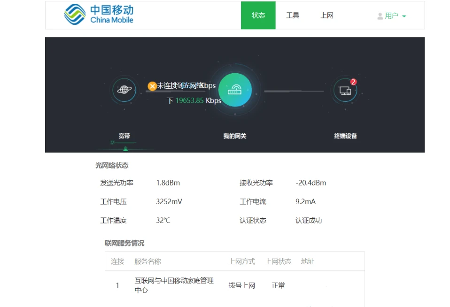The image size is (450, 307).
Task: Click the 服务名称 column header
Action: coord(147,261)
